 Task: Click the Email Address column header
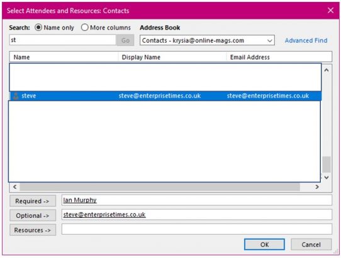click(x=279, y=57)
